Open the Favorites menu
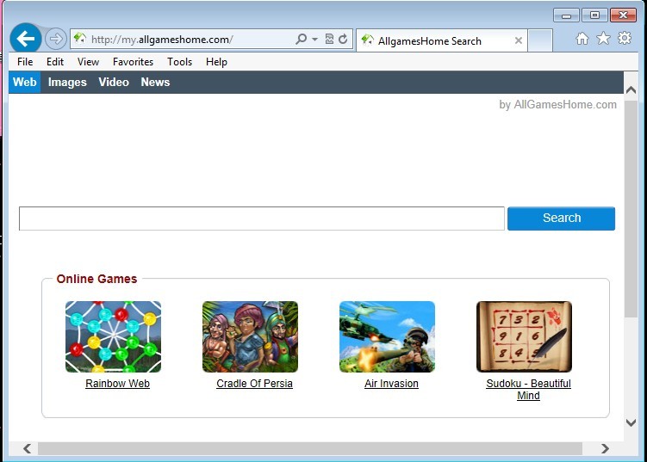 pos(133,62)
